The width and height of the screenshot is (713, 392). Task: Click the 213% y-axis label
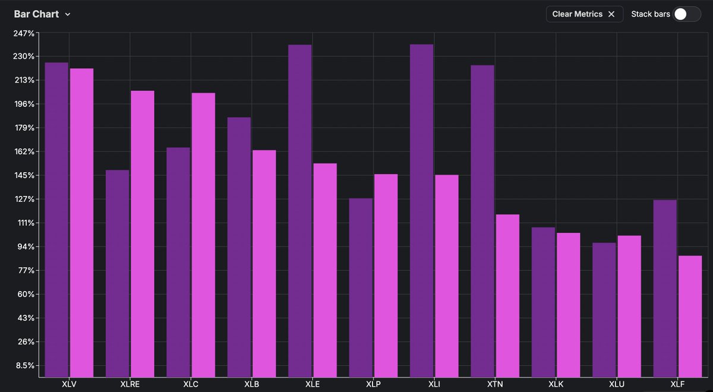point(24,80)
